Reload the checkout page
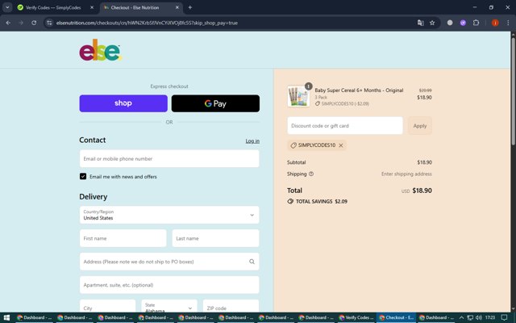The image size is (516, 323). (x=34, y=23)
